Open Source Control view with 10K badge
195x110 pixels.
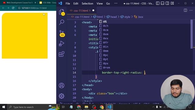[x=62, y=33]
